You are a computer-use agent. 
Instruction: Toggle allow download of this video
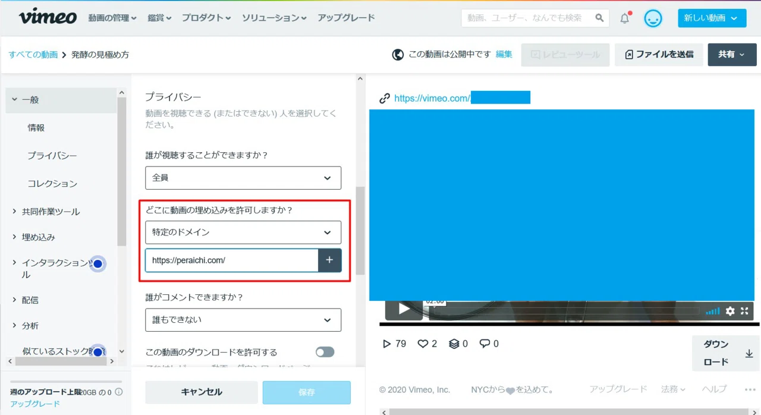325,352
